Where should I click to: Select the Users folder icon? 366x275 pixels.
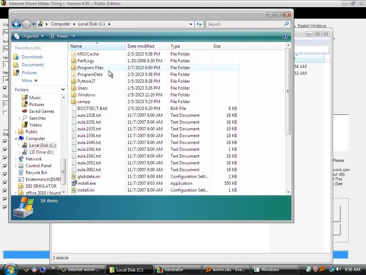point(74,88)
